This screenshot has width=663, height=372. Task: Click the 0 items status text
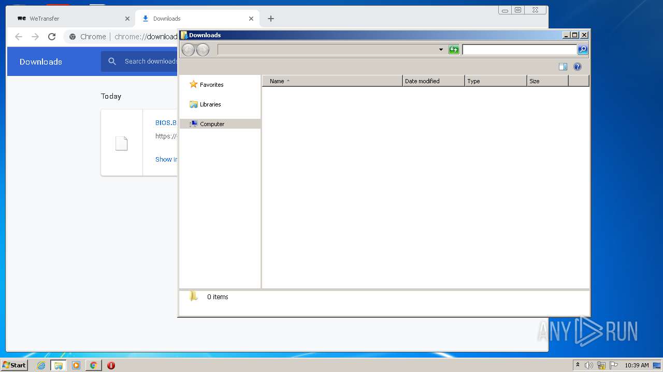coord(218,297)
